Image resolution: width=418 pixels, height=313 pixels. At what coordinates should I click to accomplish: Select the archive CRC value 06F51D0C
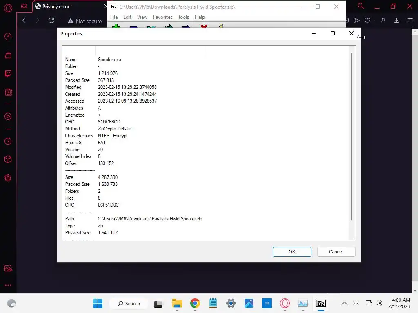tap(108, 205)
